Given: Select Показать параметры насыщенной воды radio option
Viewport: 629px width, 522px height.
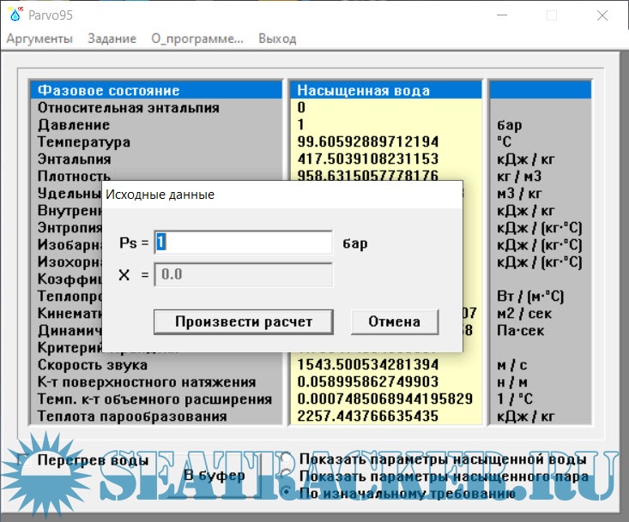Looking at the screenshot, I should click(x=286, y=460).
